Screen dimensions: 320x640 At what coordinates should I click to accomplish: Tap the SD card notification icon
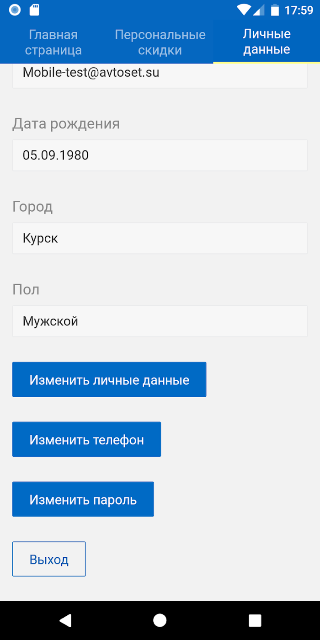point(34,10)
